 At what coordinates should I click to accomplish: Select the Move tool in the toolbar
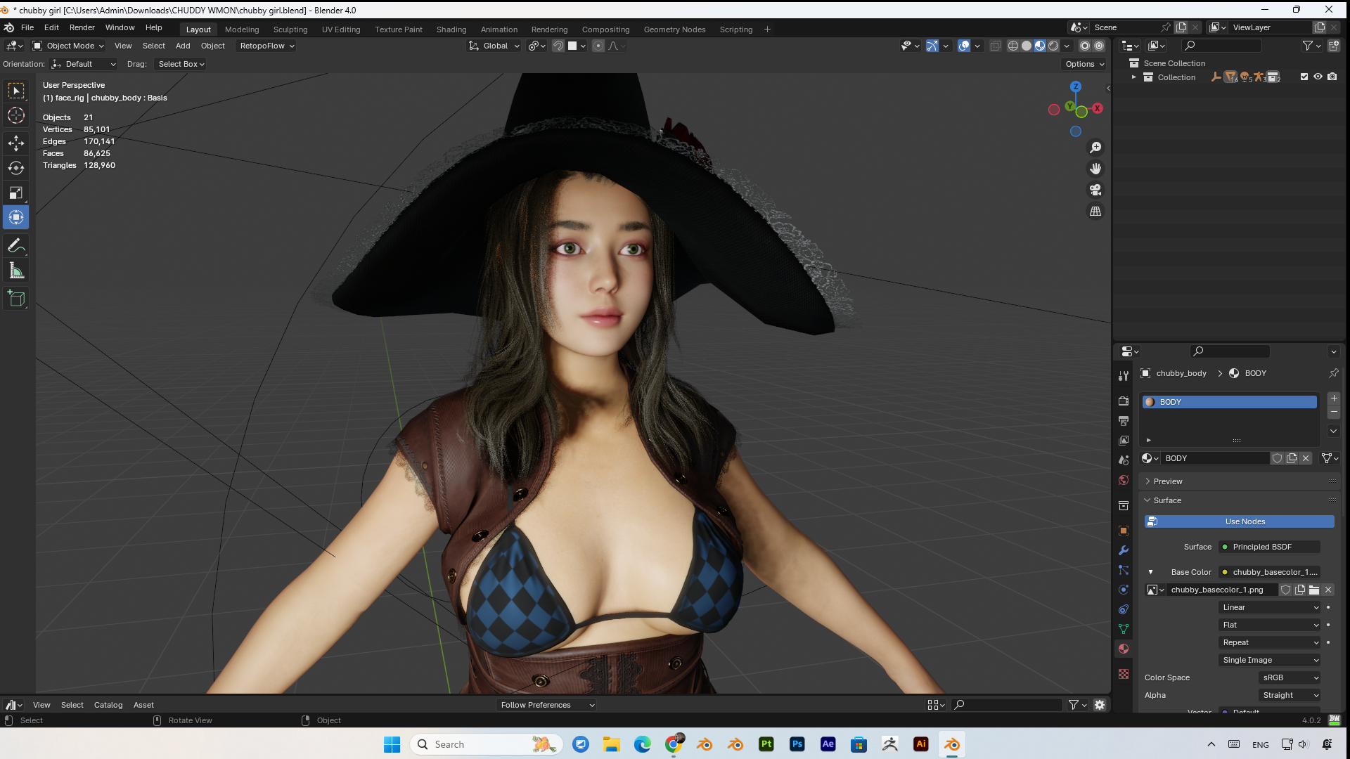(x=15, y=143)
